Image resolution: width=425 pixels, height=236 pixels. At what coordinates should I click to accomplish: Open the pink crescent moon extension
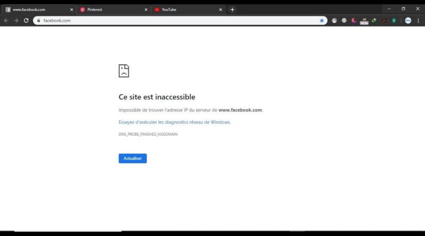tap(354, 21)
